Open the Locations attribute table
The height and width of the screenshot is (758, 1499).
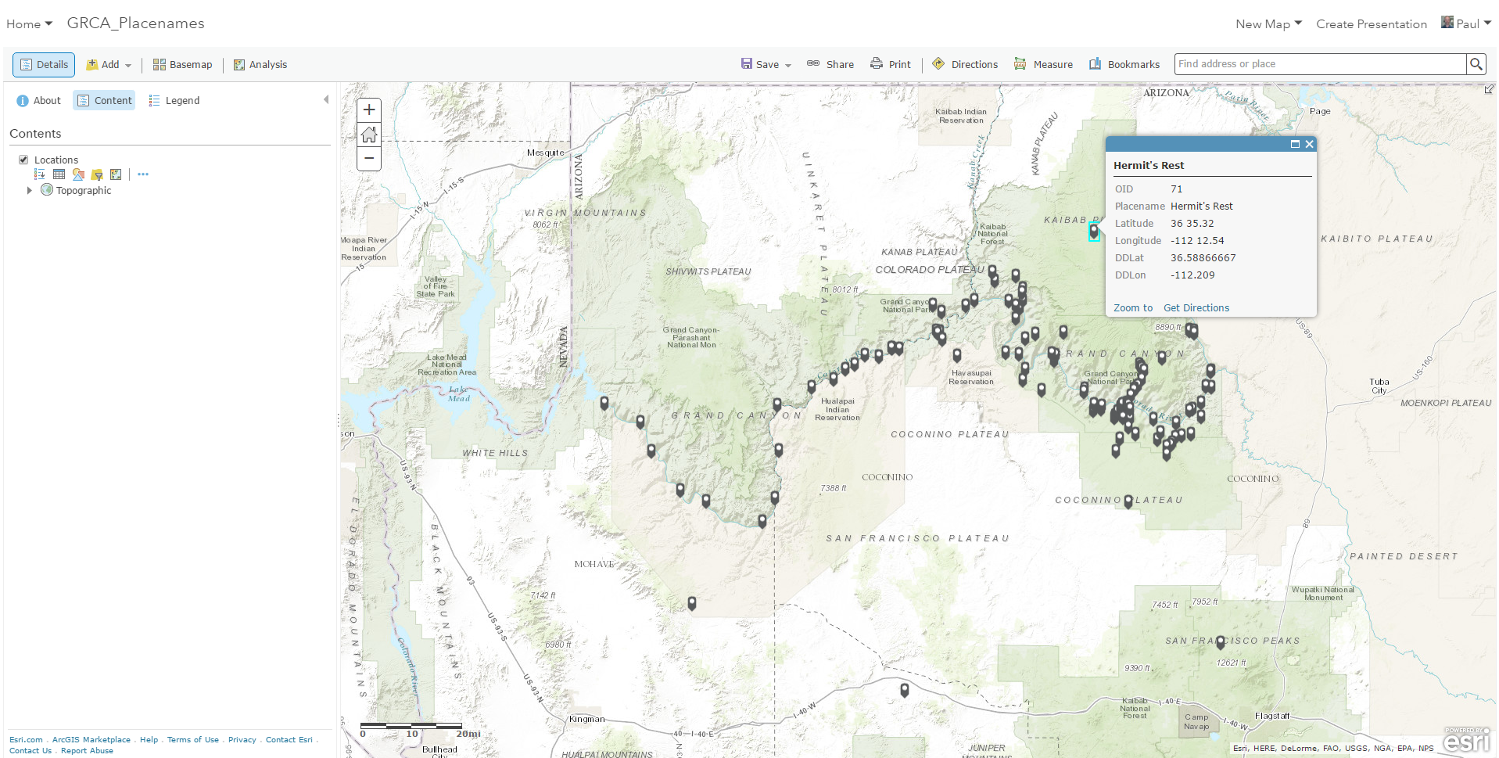click(59, 174)
